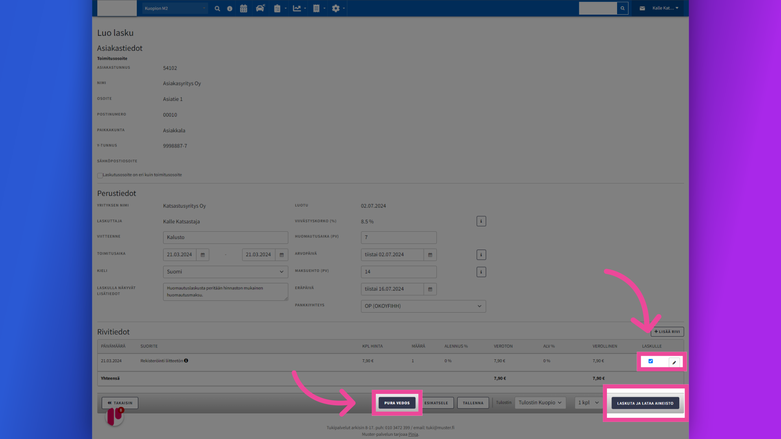Show info for Maksuehto field
This screenshot has width=781, height=439.
(x=481, y=272)
